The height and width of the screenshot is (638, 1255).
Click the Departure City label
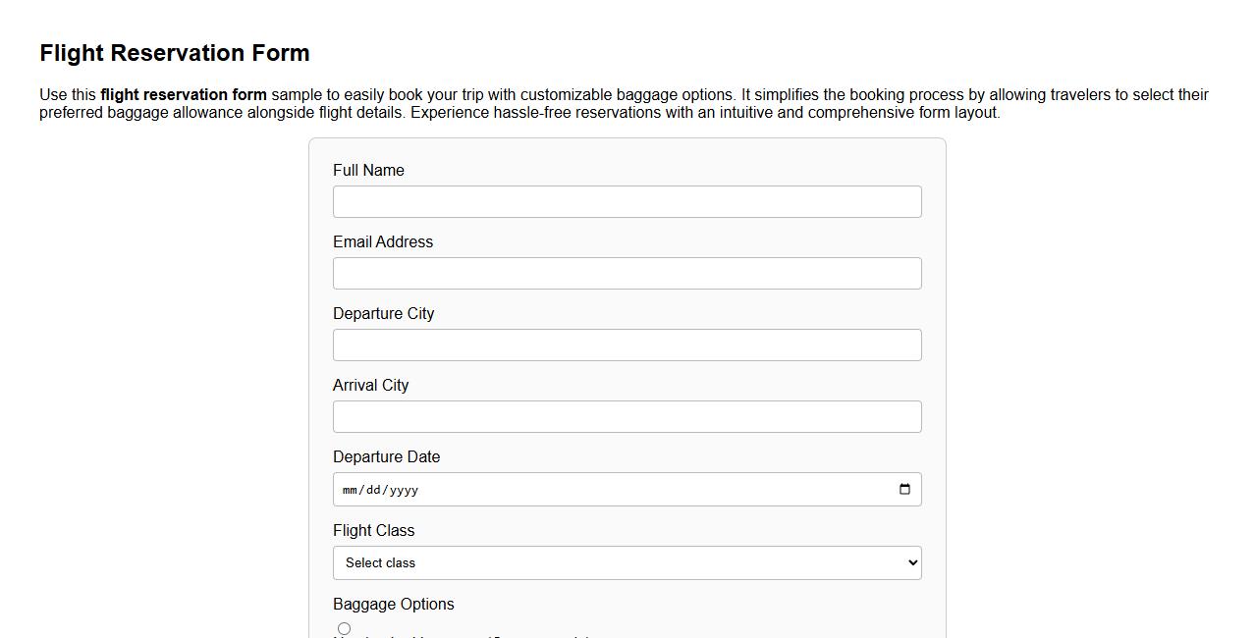384,313
